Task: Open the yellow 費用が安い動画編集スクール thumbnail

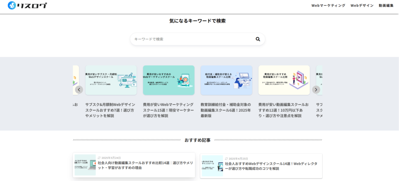Action: (284, 80)
